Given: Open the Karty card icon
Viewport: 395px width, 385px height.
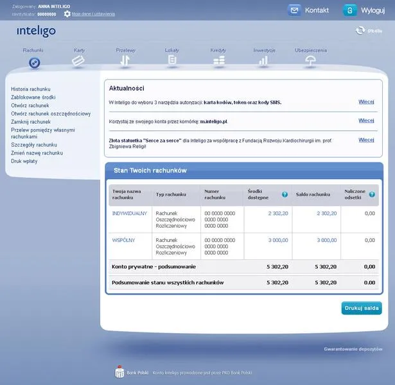Looking at the screenshot, I should tap(78, 61).
